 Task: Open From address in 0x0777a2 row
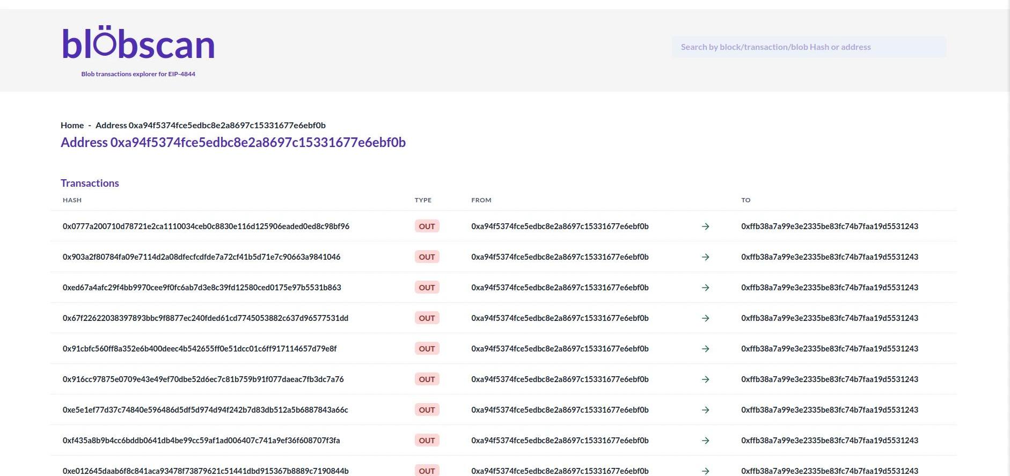560,226
